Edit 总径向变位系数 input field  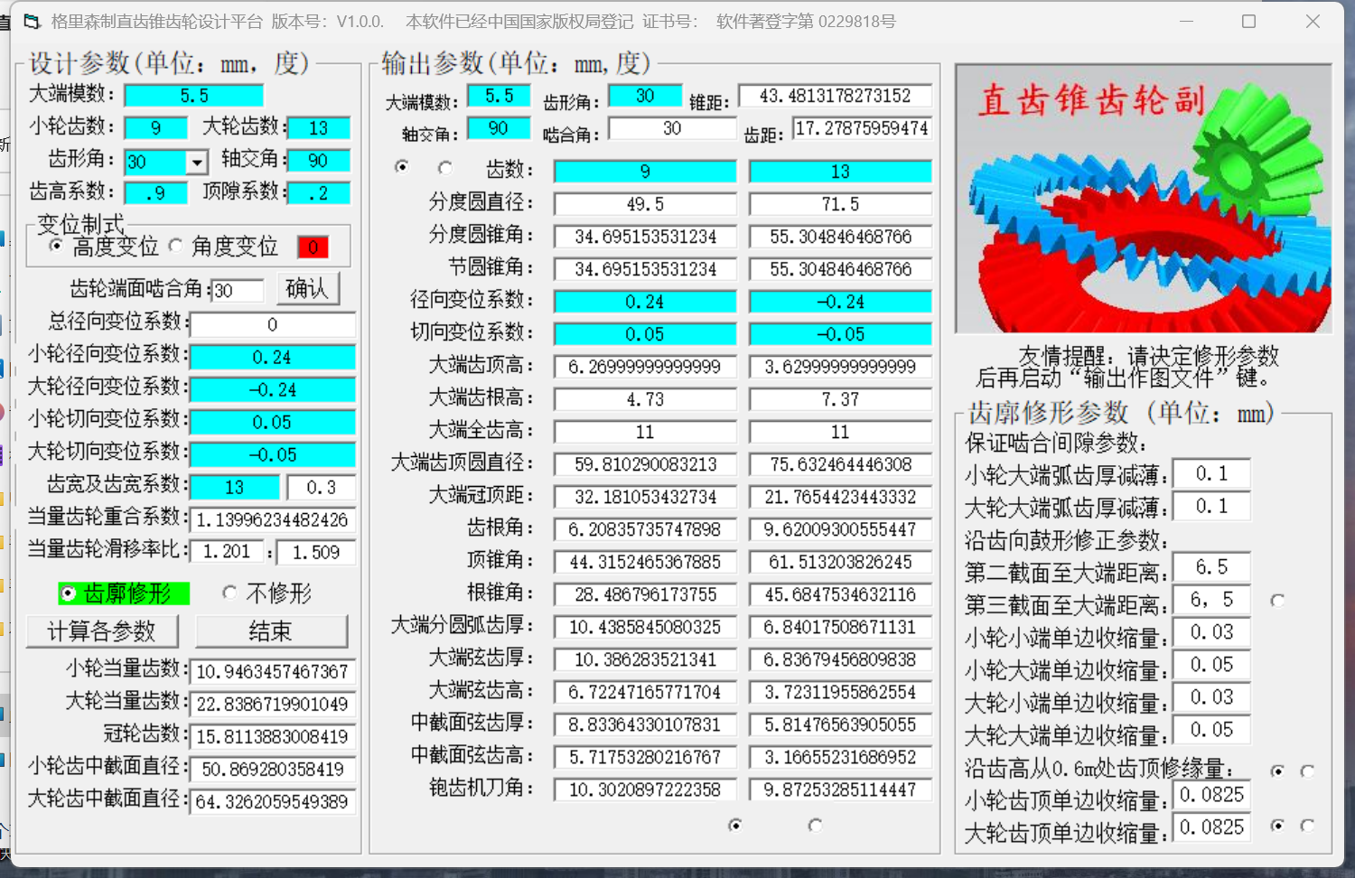273,324
